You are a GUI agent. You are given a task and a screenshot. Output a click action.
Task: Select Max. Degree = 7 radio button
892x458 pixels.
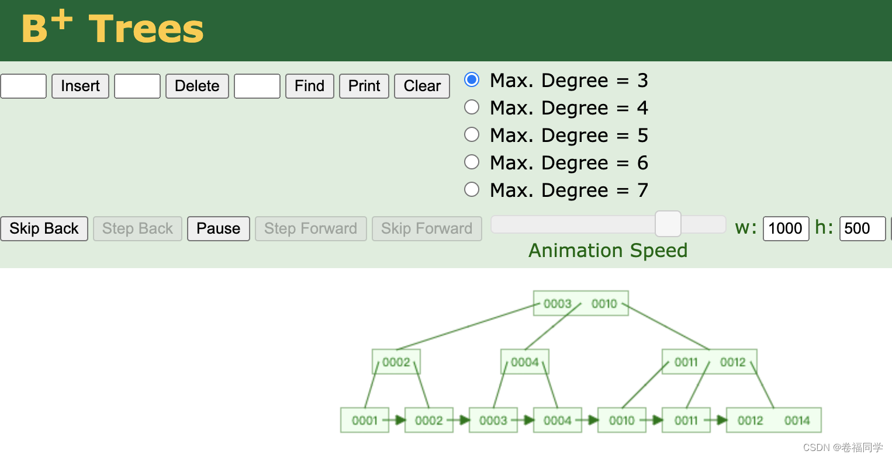[x=472, y=189]
